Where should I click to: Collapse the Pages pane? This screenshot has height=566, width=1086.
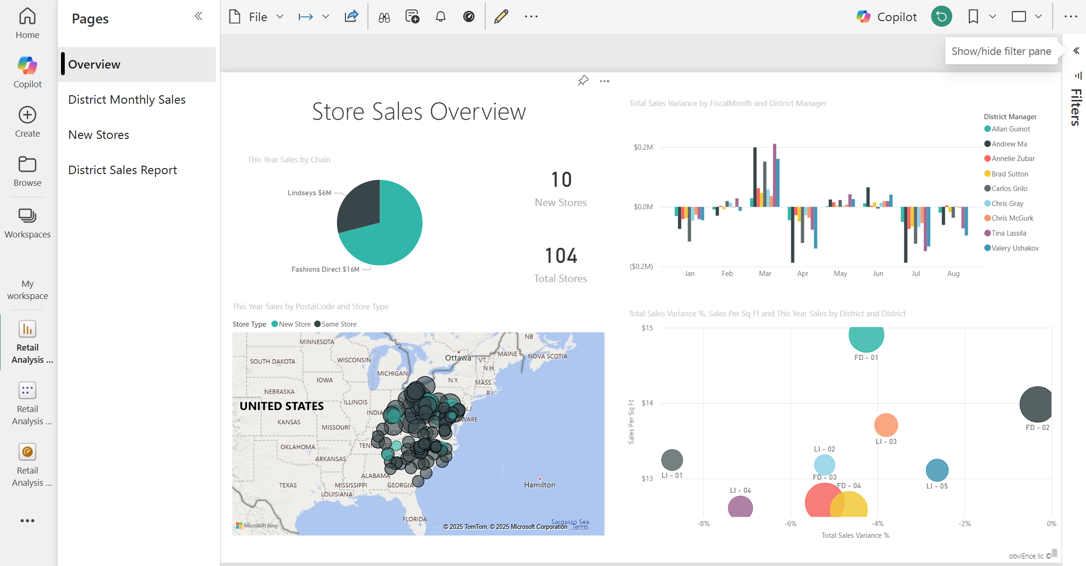point(199,16)
